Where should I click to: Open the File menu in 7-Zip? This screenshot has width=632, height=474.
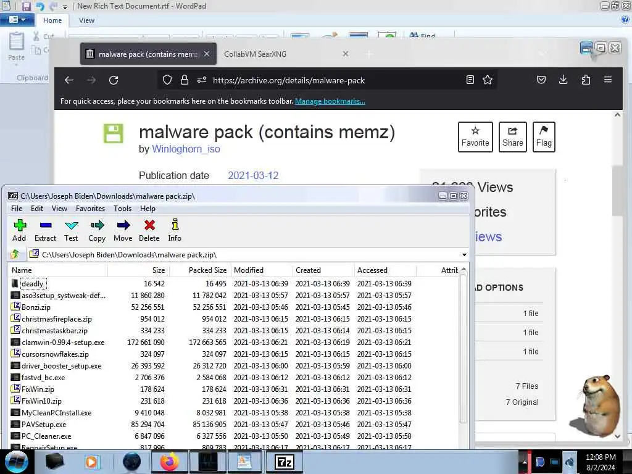17,209
